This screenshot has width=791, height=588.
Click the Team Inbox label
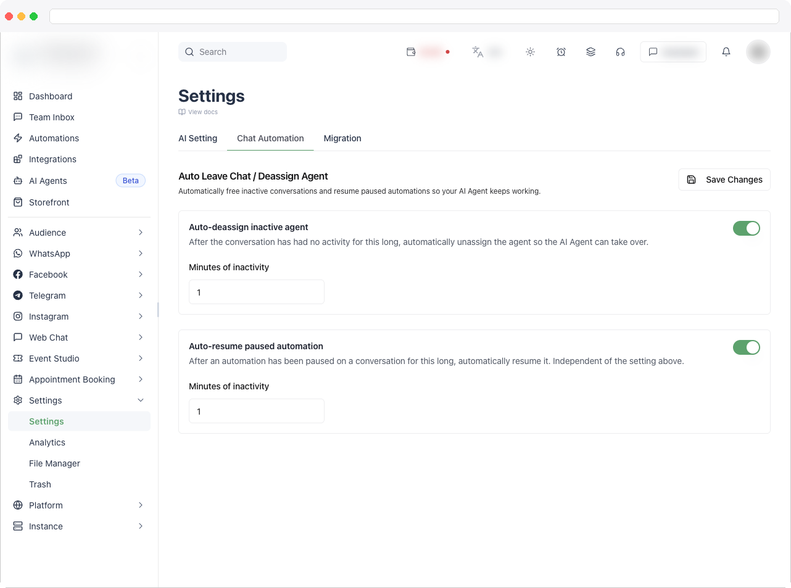(52, 117)
